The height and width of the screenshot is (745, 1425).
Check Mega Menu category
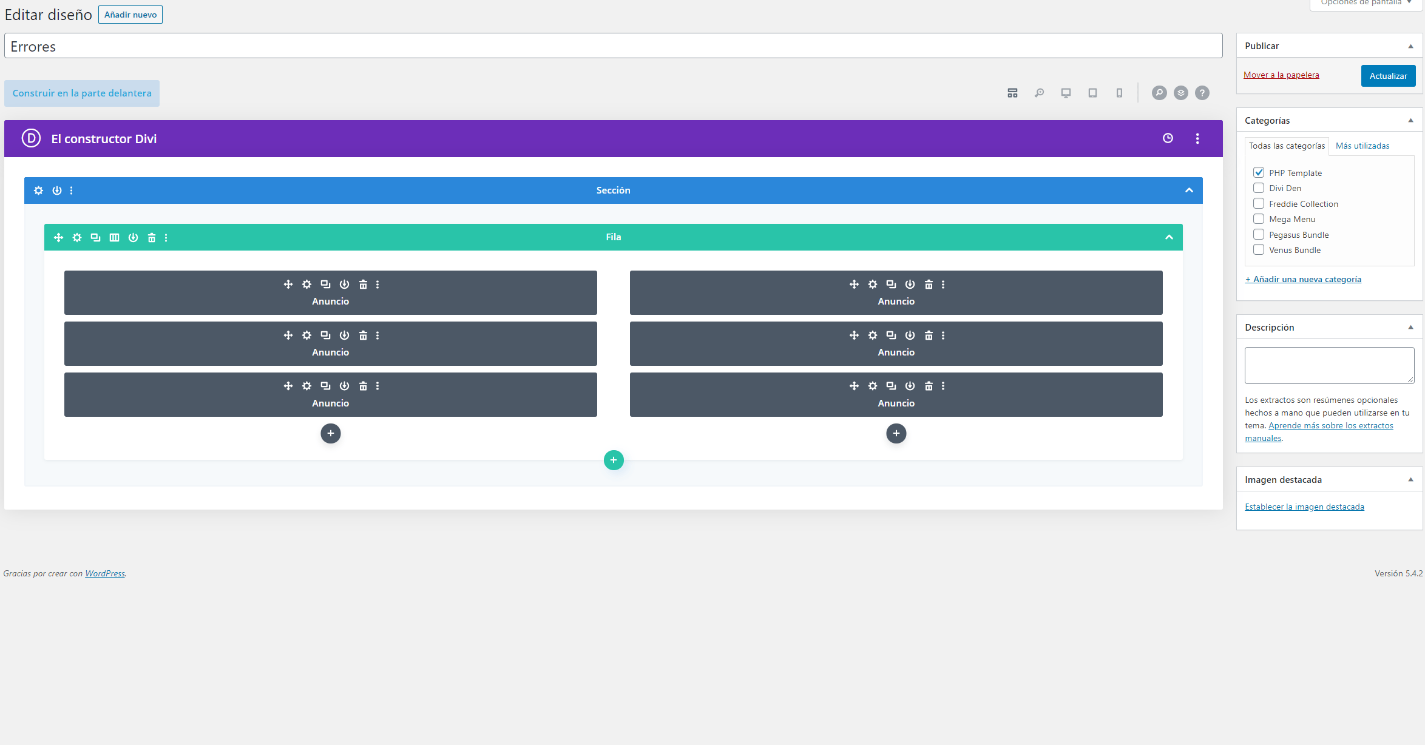click(1259, 219)
